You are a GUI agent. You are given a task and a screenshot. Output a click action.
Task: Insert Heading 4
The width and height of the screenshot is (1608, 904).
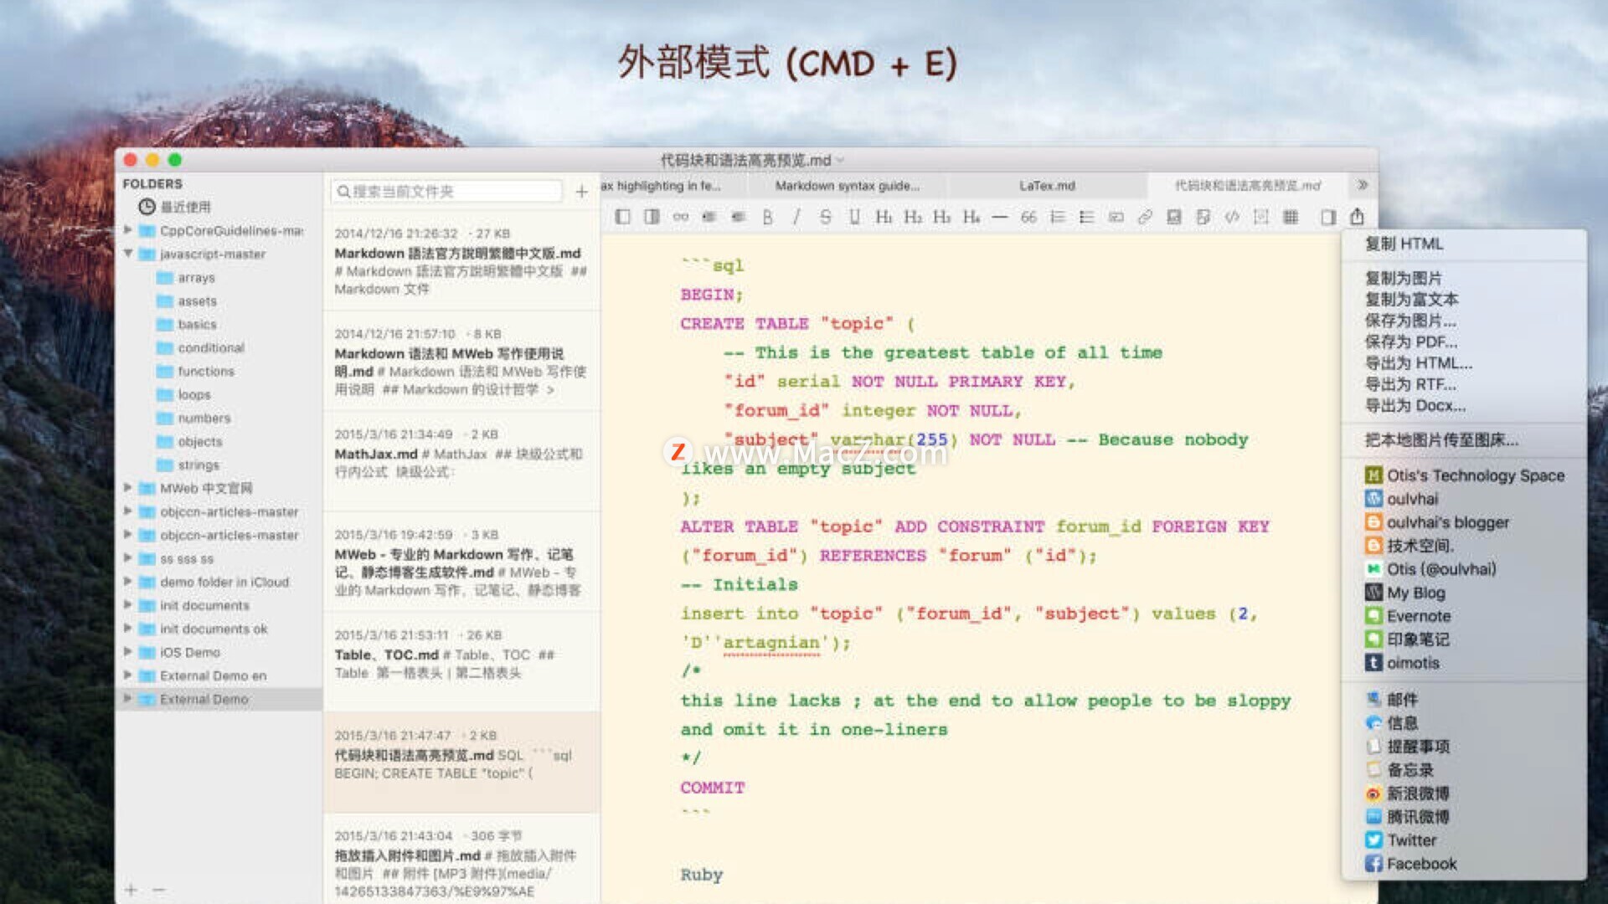971,217
